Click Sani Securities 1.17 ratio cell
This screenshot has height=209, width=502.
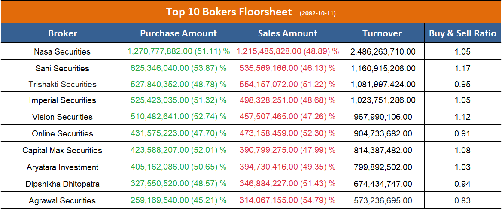click(462, 68)
